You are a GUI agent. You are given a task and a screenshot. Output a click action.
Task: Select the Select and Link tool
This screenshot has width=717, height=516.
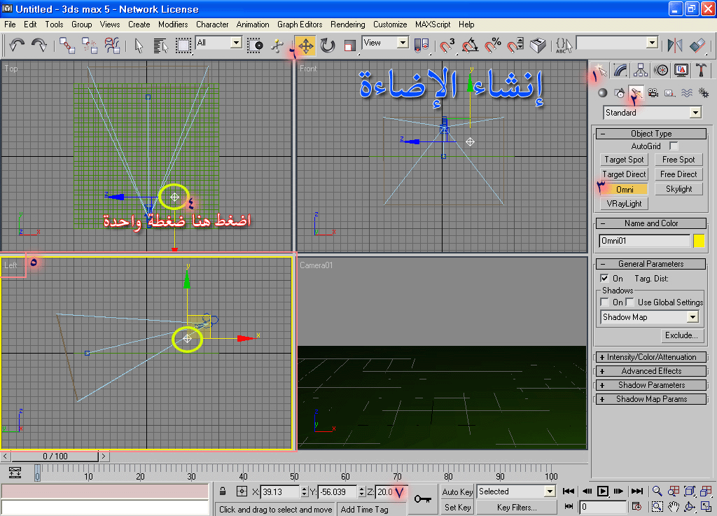tap(67, 46)
